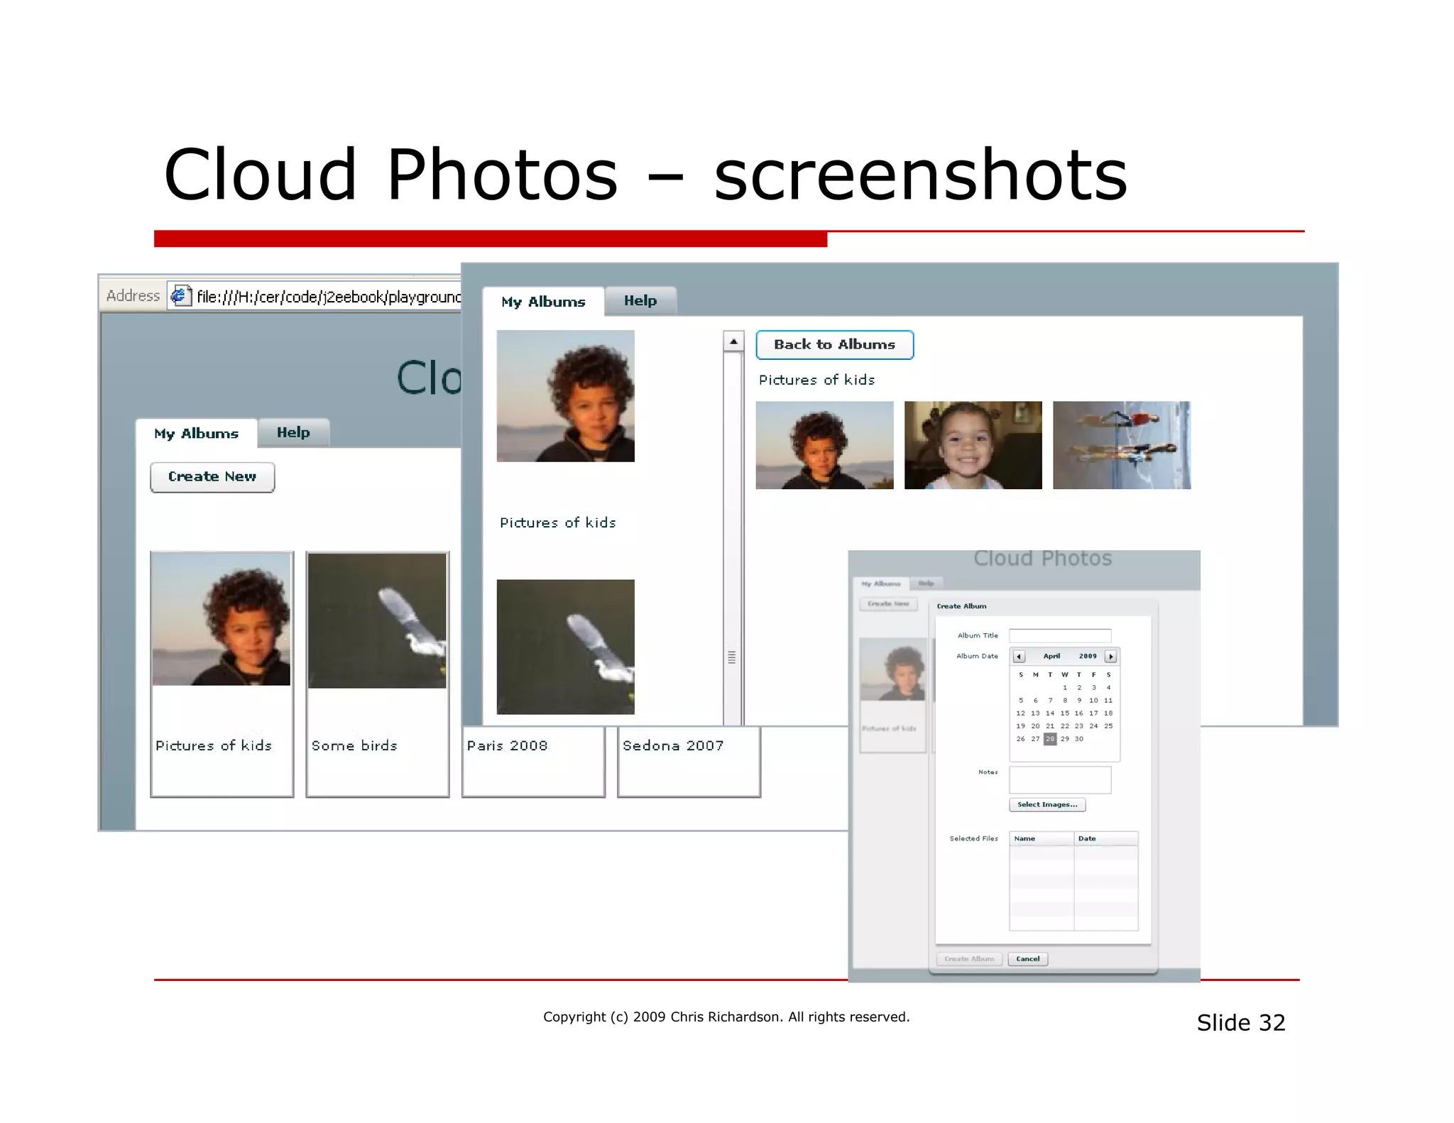The height and width of the screenshot is (1123, 1454).
Task: Open the beach walkers photo thumbnail
Action: pyautogui.click(x=1121, y=445)
